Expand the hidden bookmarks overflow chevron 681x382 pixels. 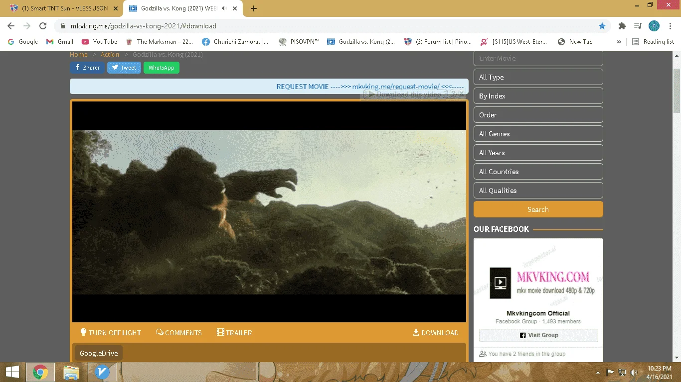click(619, 42)
